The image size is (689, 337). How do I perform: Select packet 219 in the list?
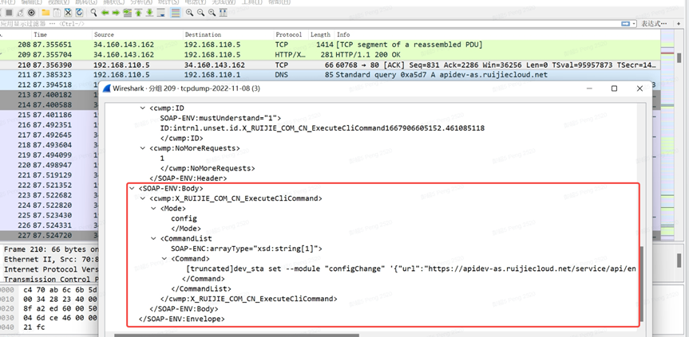(49, 155)
